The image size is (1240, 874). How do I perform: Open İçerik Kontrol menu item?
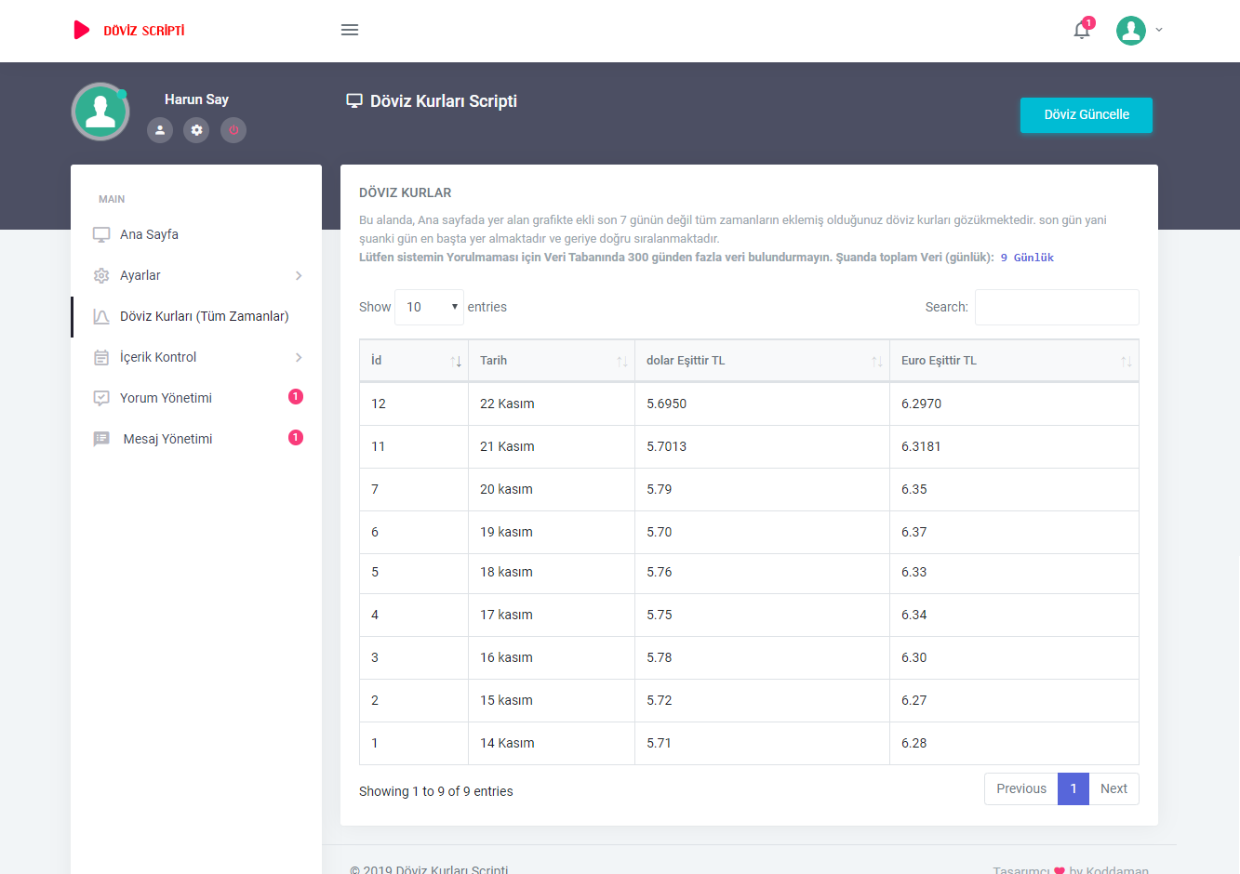(x=196, y=357)
